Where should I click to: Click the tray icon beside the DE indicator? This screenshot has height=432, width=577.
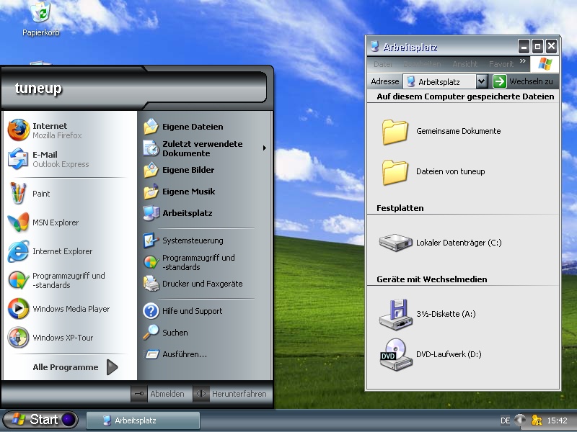point(520,420)
